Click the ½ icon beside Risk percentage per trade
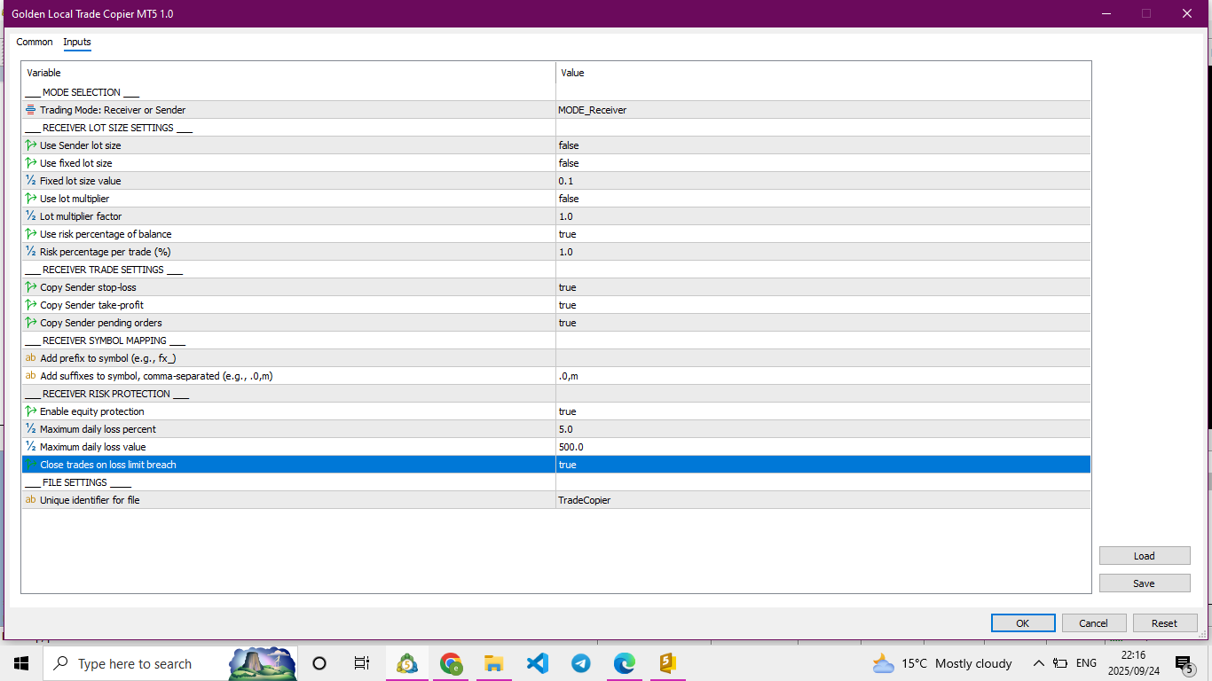Screen dimensions: 1212x681 click(x=31, y=252)
